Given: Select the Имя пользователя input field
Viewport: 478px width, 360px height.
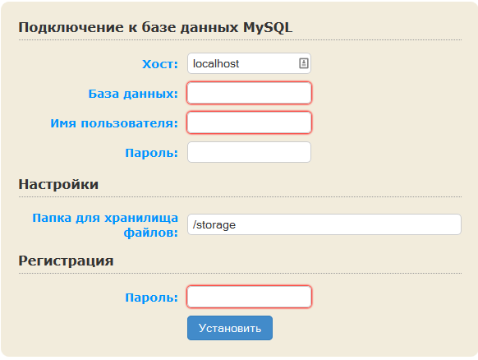Looking at the screenshot, I should pos(249,122).
